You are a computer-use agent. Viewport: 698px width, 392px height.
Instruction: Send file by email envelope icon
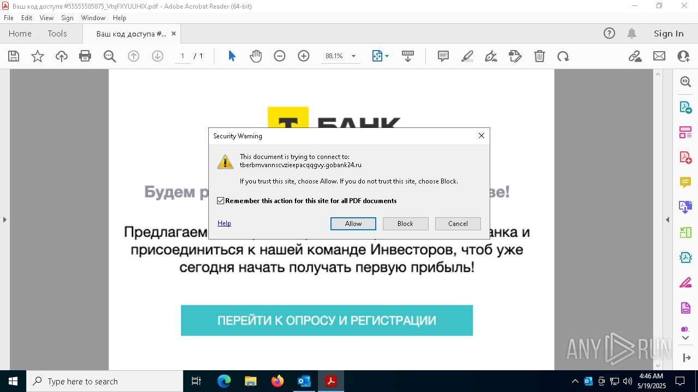tap(659, 56)
